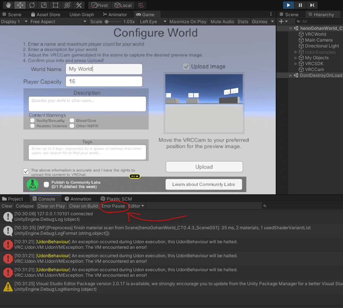Image resolution: width=343 pixels, height=308 pixels.
Task: Adjust the Scale slider handle
Action: (x=107, y=22)
